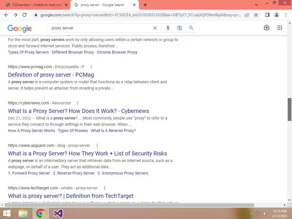
Task: Focus the Google search input field
Action: click(101, 28)
